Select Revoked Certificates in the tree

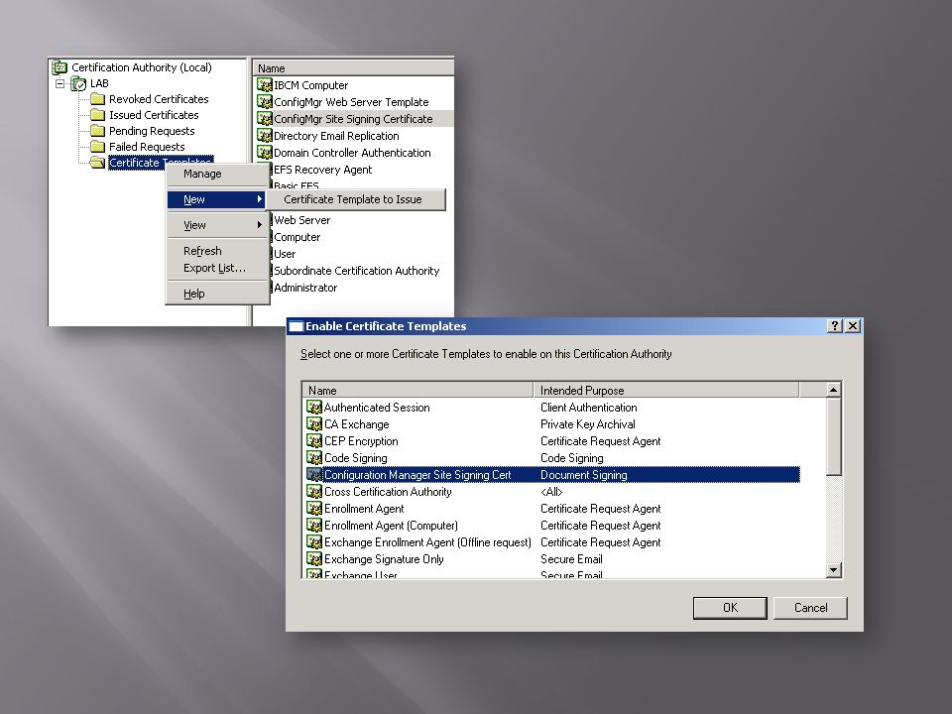tap(159, 99)
